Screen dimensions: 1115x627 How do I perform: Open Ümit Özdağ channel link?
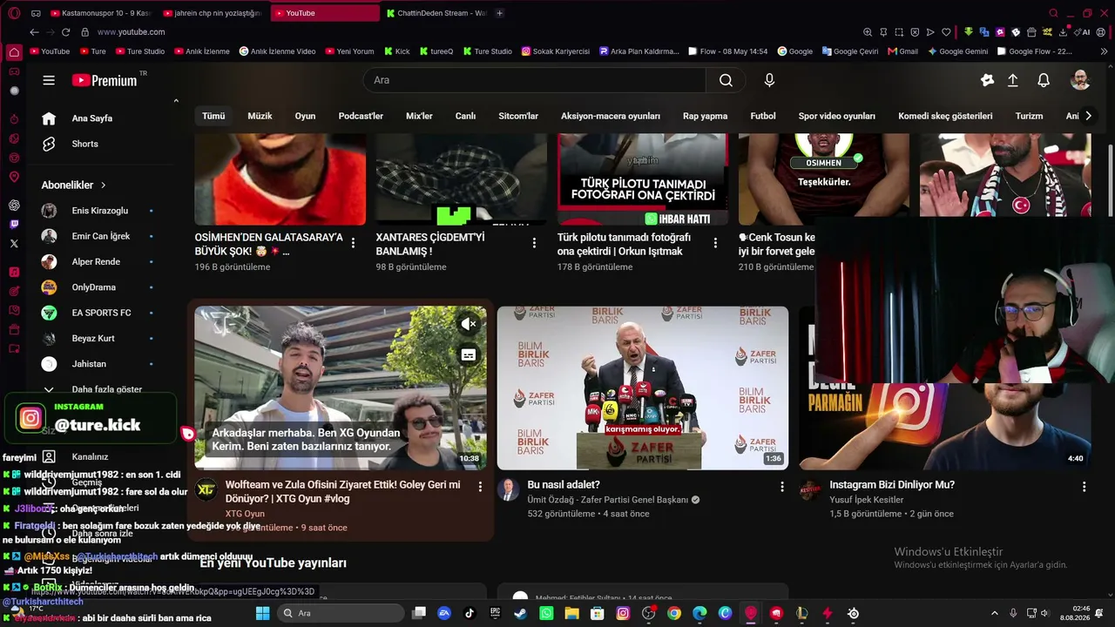(610, 500)
